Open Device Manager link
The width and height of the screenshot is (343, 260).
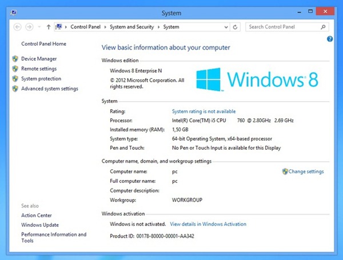(39, 59)
